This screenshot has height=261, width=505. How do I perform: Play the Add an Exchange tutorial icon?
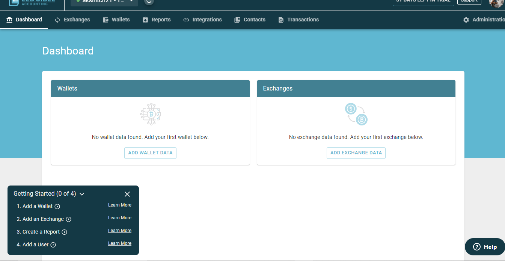[x=68, y=219]
